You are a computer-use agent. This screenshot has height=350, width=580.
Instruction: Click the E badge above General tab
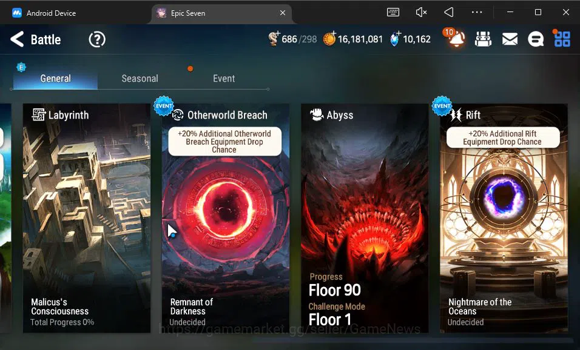21,67
